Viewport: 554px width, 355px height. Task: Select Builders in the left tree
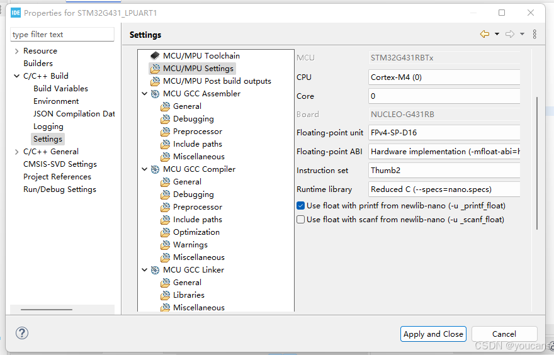tap(38, 64)
